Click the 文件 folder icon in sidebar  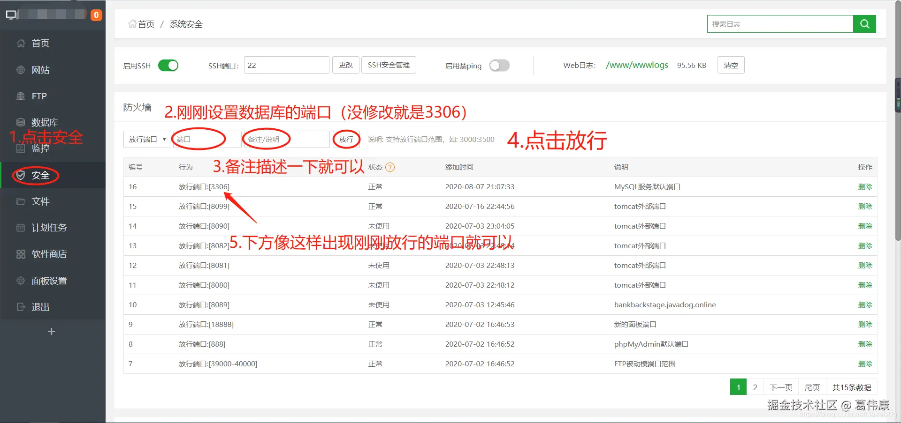(21, 201)
